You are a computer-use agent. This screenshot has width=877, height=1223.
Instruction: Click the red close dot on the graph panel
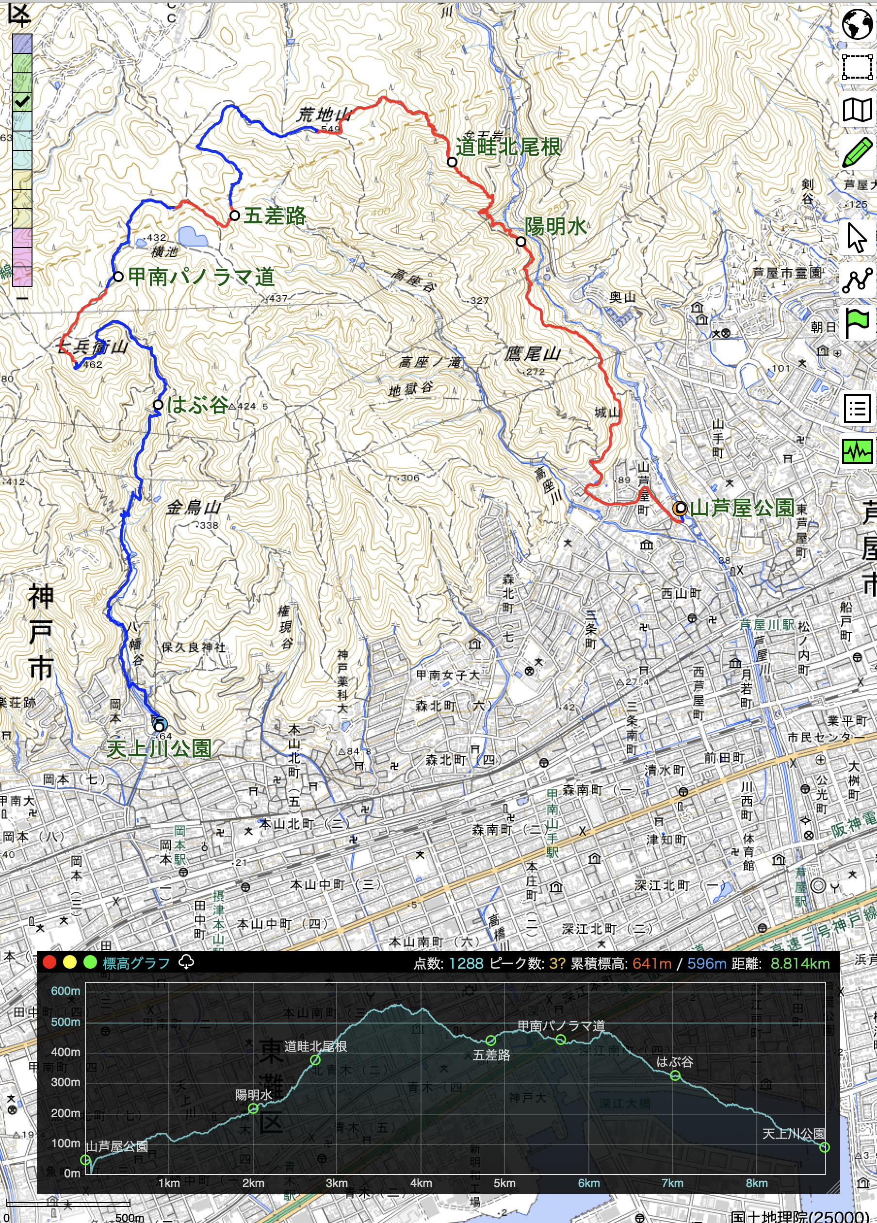49,962
